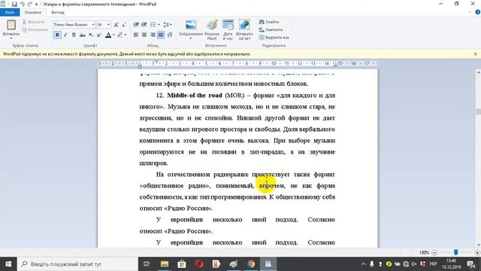Click the Redo icon in quick access toolbar
Screen dimensions: 481x271
click(x=30, y=4)
